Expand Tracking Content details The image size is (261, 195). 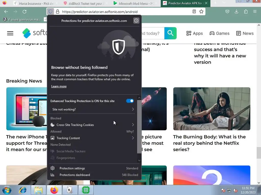[x=93, y=138]
